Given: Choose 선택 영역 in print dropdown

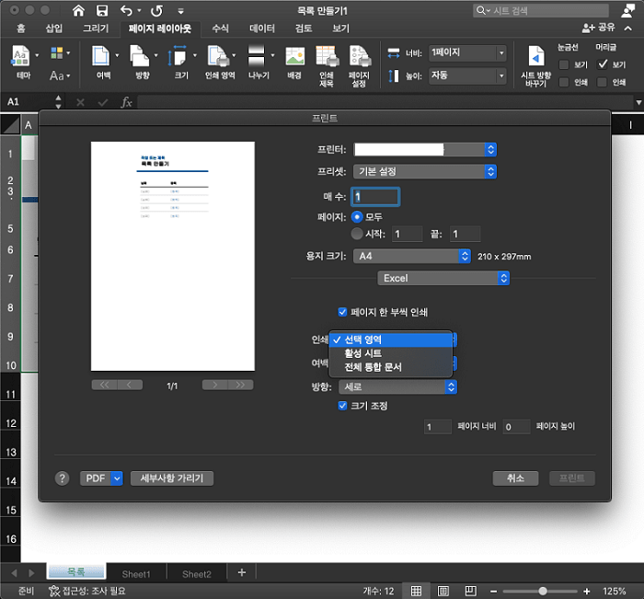Looking at the screenshot, I should click(391, 340).
